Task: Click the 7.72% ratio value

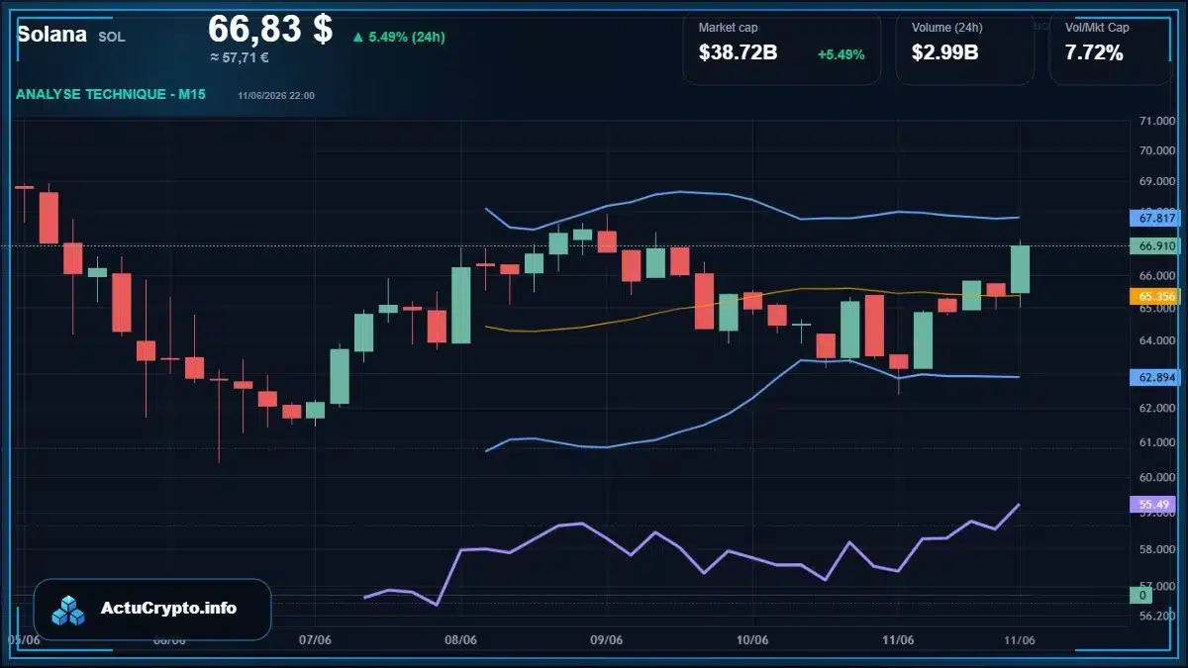Action: click(1094, 53)
